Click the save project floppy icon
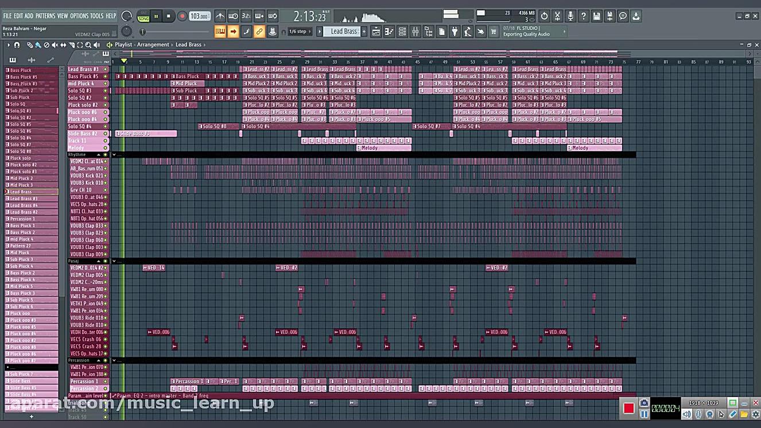Screen dimensions: 761x428 tap(597, 16)
